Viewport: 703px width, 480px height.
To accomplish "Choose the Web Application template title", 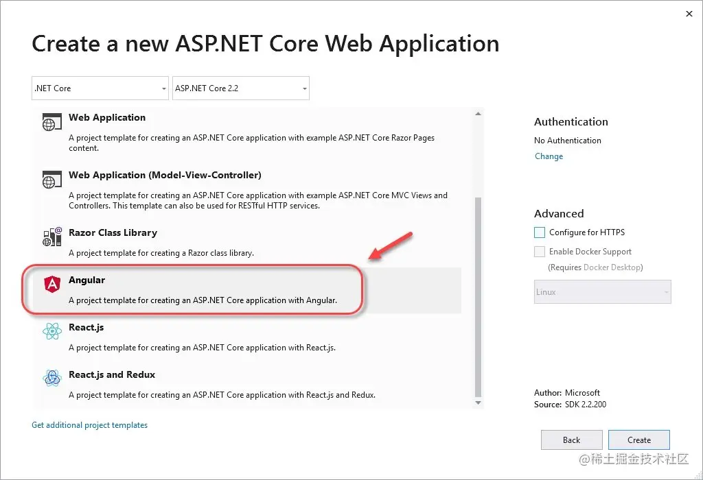I will (107, 117).
